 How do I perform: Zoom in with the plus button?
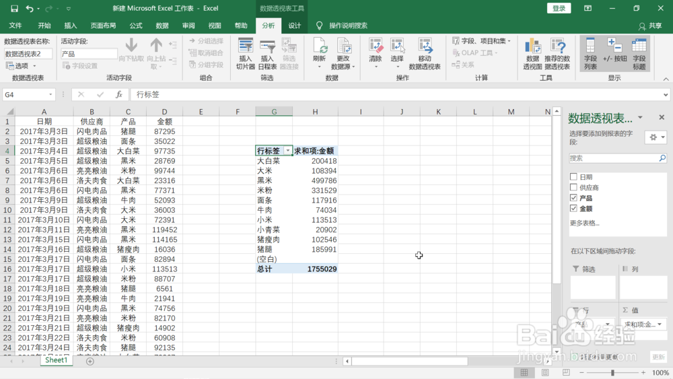tap(643, 372)
